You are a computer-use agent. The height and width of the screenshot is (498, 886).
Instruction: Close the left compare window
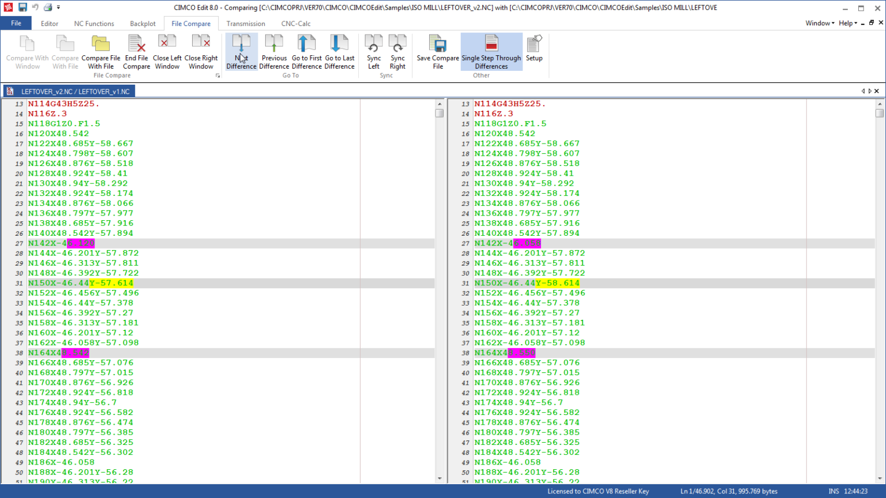pyautogui.click(x=167, y=52)
